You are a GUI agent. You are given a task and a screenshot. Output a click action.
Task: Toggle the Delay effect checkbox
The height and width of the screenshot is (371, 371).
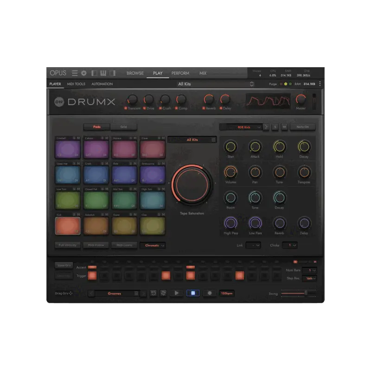[x=221, y=108]
